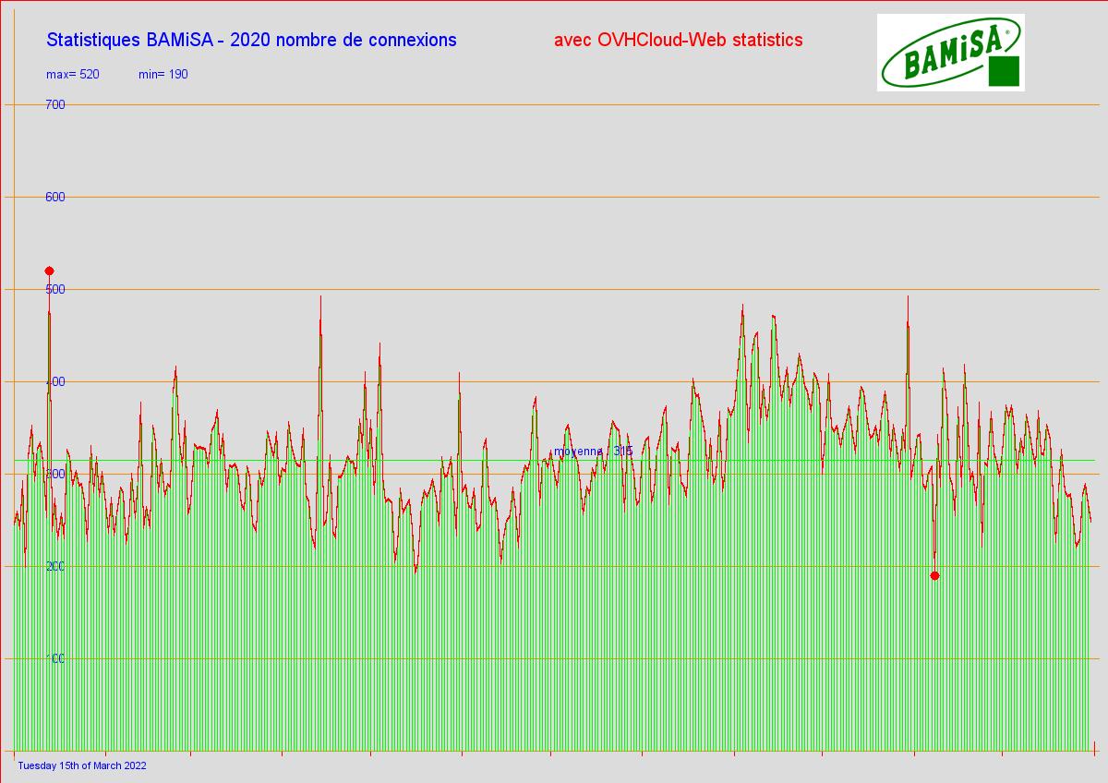
Task: Click the red 'avec OVHCloud-Web statistics' text
Action: pos(678,40)
